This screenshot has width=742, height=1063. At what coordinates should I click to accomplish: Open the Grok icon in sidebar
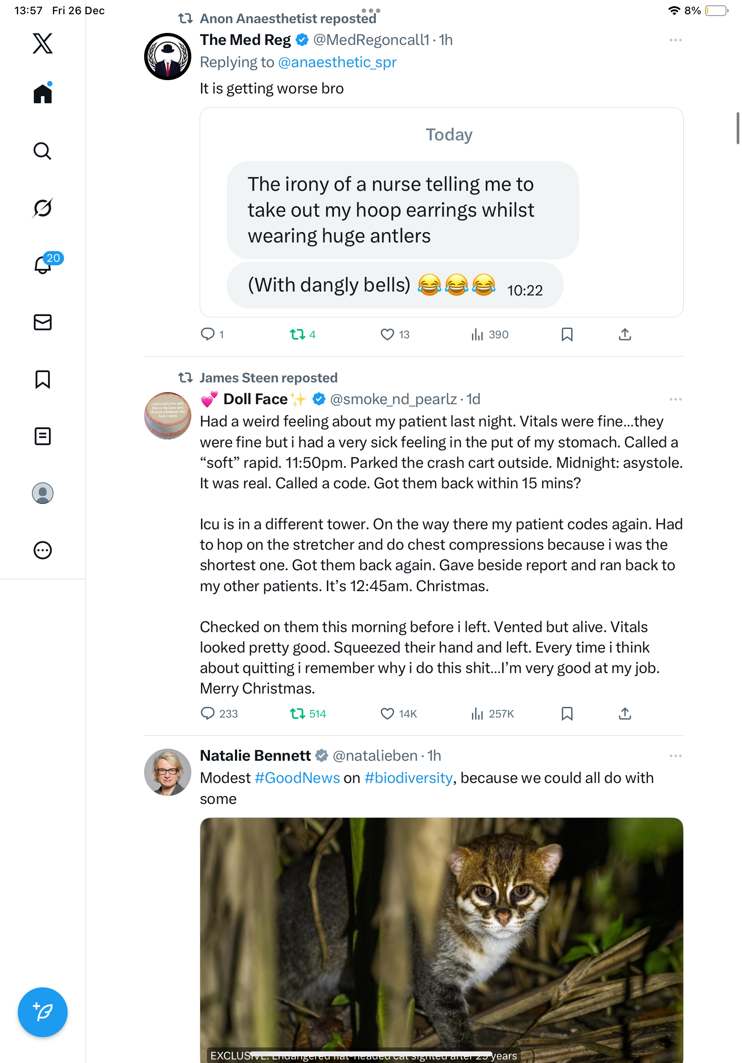[43, 208]
